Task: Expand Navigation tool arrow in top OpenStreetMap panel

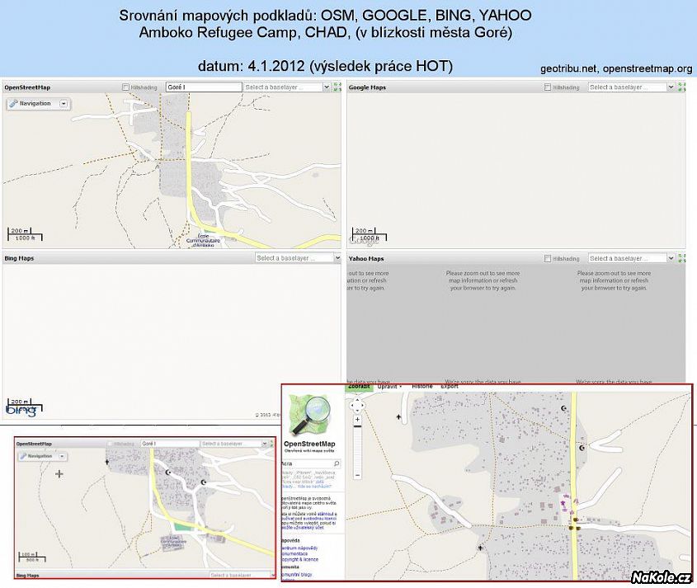Action: pyautogui.click(x=64, y=104)
